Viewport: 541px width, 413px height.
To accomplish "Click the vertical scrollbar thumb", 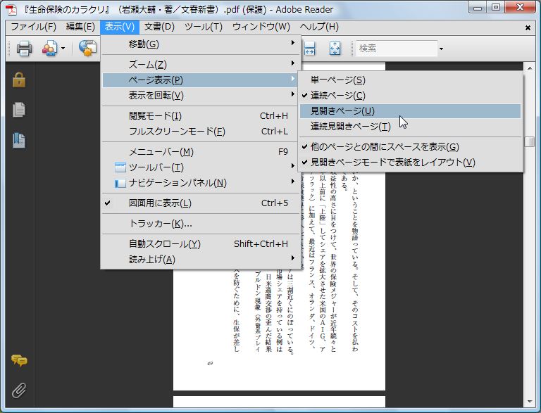I will pyautogui.click(x=529, y=141).
